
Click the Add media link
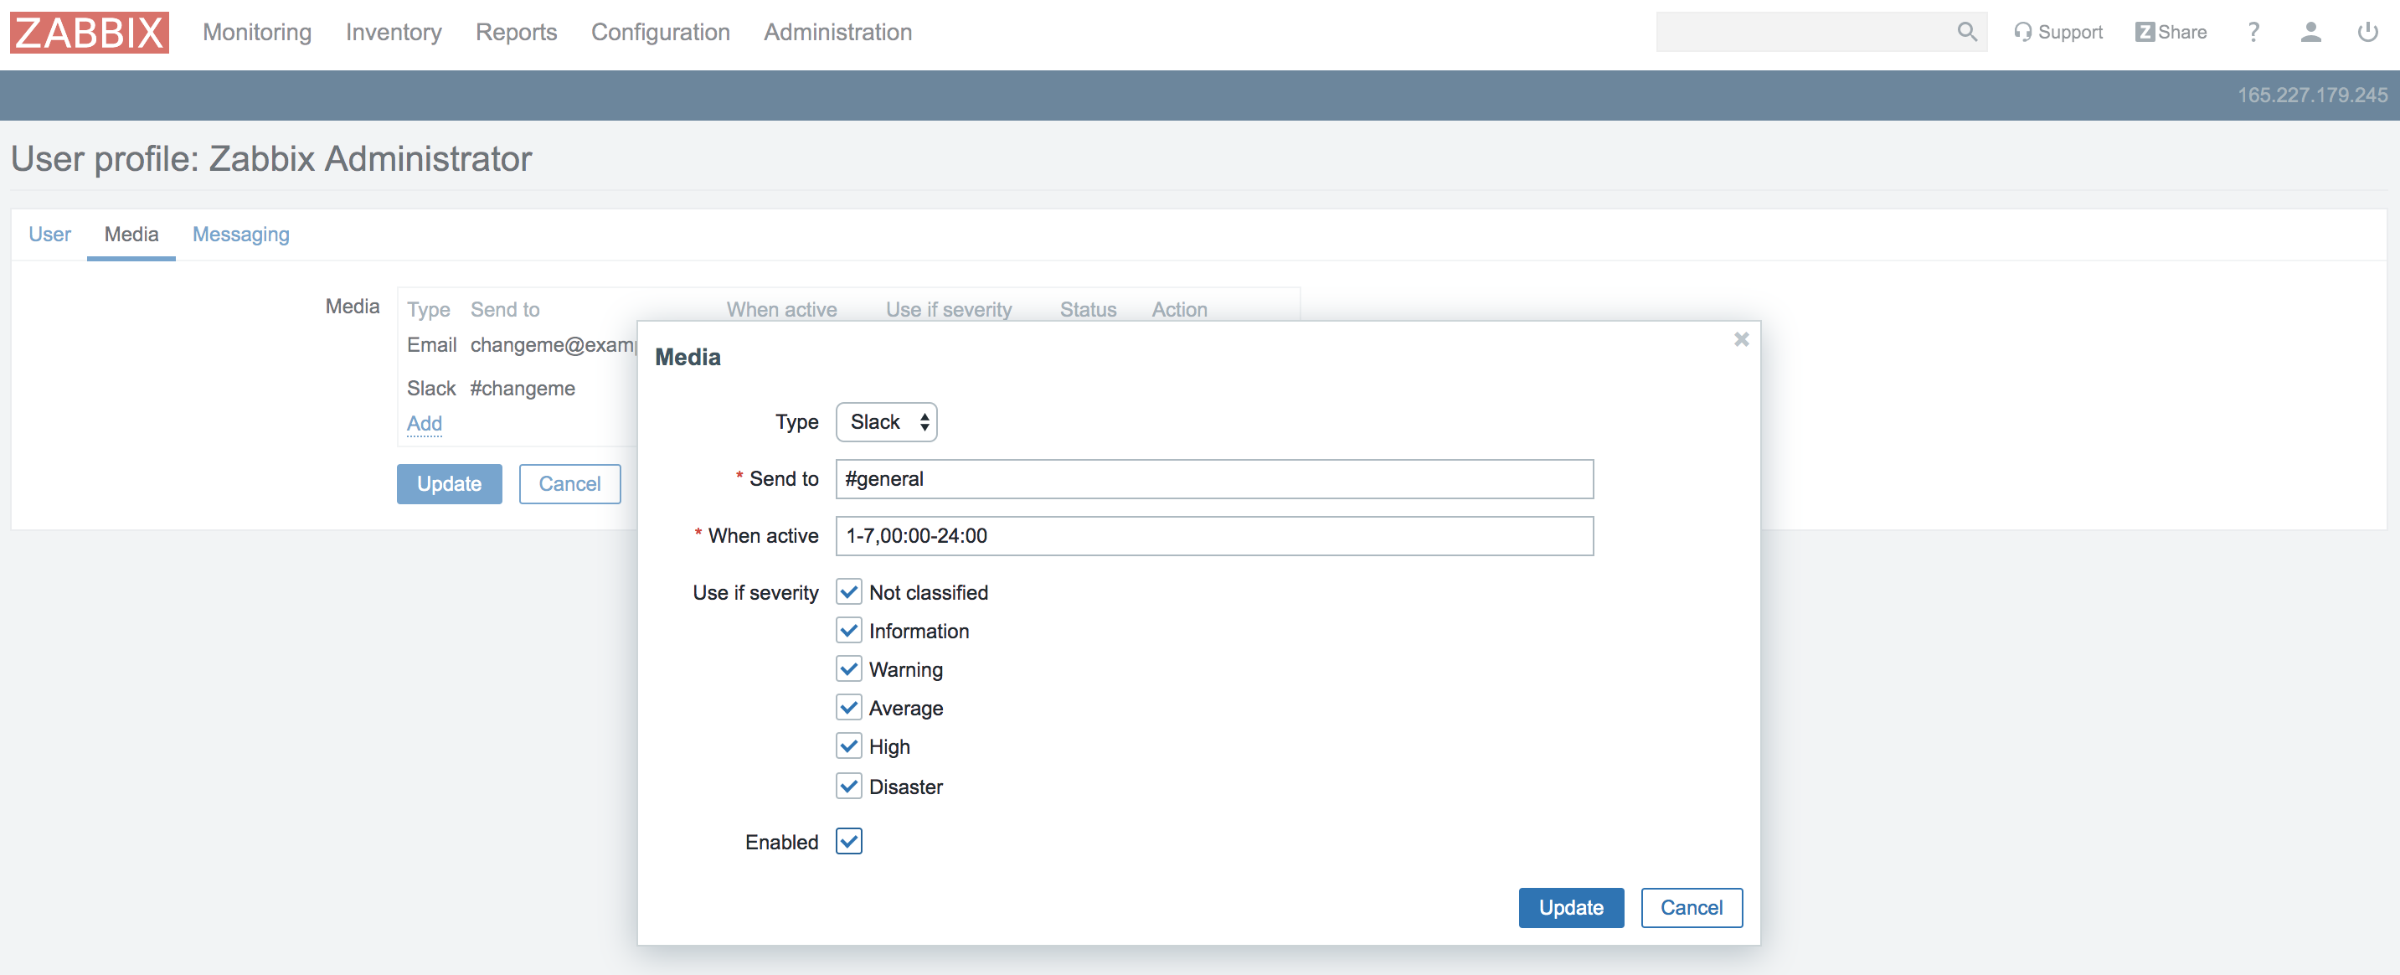(x=424, y=423)
